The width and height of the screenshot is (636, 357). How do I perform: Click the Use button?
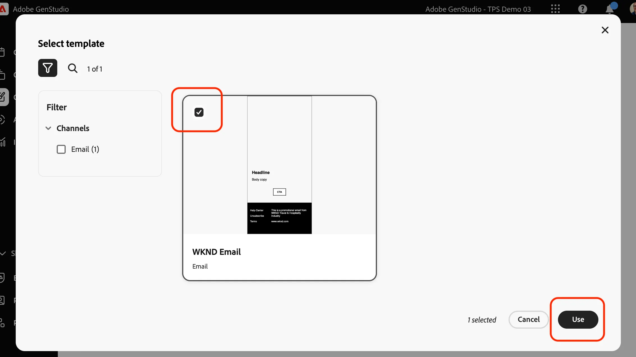(578, 319)
